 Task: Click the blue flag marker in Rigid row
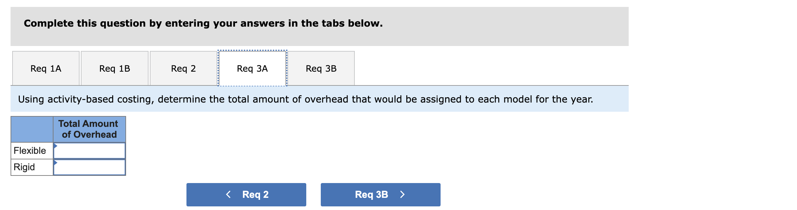[55, 162]
